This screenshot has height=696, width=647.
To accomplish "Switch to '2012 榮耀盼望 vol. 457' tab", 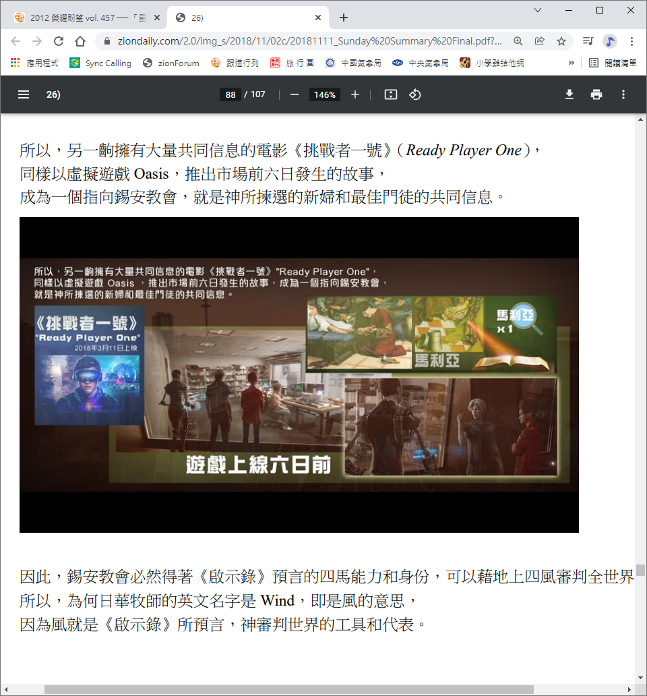I will [86, 18].
